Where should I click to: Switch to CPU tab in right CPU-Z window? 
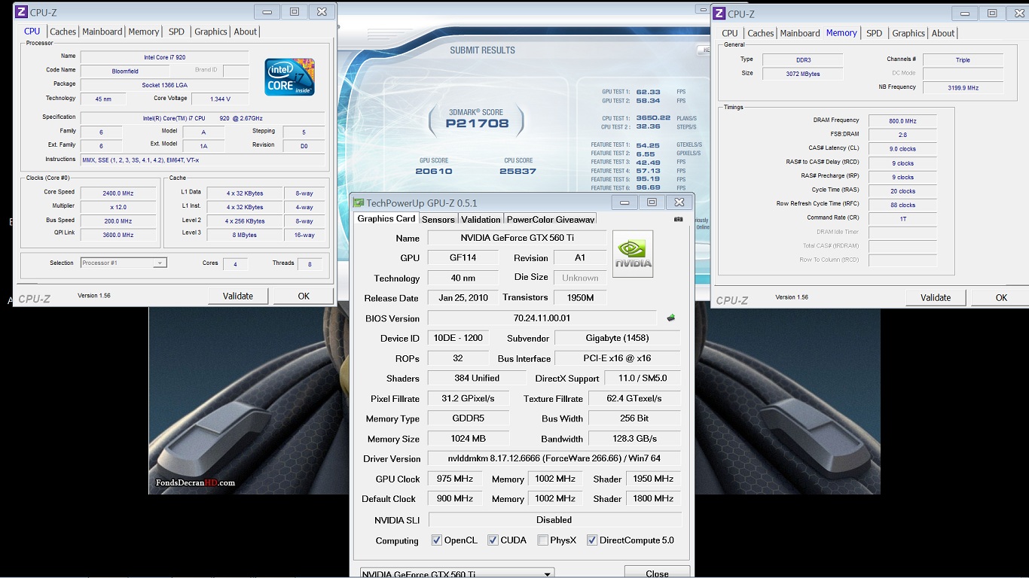[730, 33]
